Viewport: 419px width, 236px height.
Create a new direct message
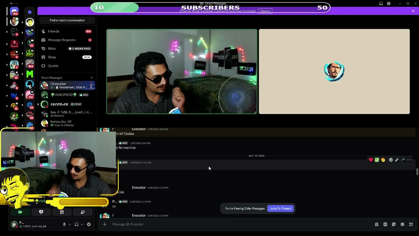tap(91, 78)
